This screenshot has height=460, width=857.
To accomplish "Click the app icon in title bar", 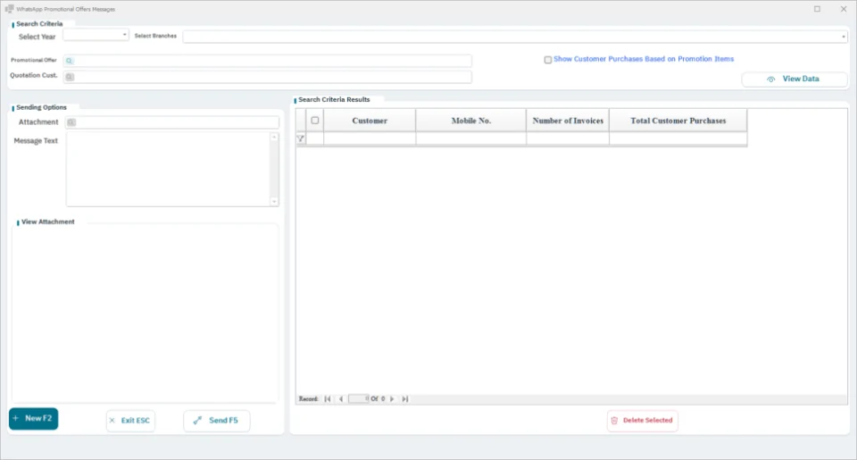I will point(9,9).
